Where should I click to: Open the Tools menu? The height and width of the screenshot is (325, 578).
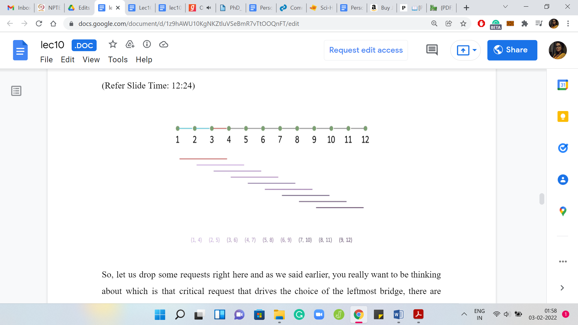pyautogui.click(x=118, y=60)
